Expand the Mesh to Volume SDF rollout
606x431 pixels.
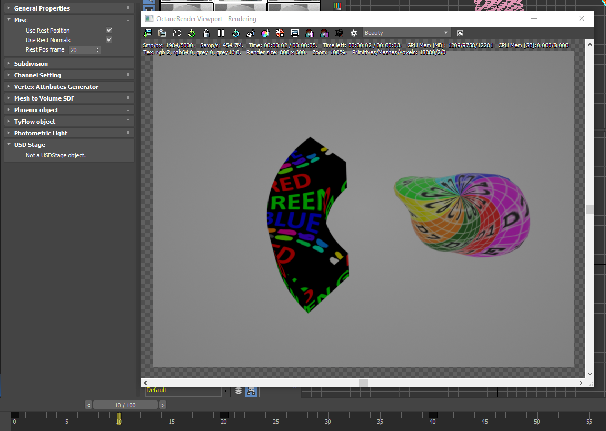[x=69, y=98]
